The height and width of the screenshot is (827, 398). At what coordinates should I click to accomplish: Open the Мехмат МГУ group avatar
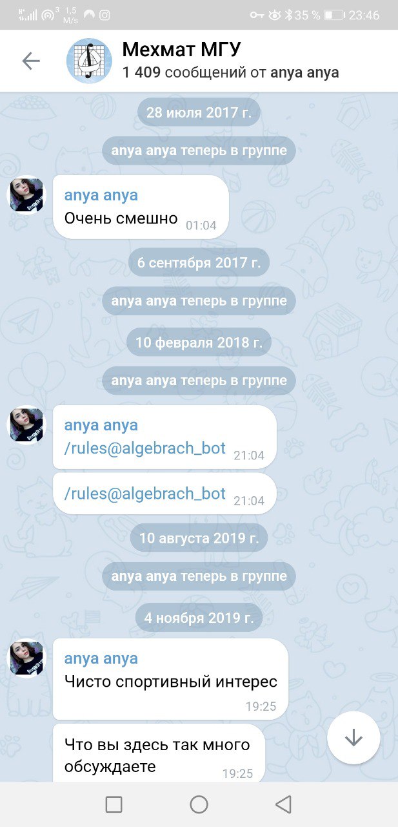(x=89, y=61)
